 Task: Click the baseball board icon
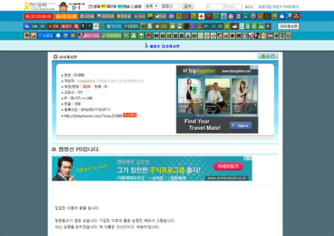pos(58,35)
